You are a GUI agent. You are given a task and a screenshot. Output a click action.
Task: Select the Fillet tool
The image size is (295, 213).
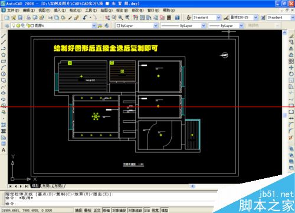[291, 131]
